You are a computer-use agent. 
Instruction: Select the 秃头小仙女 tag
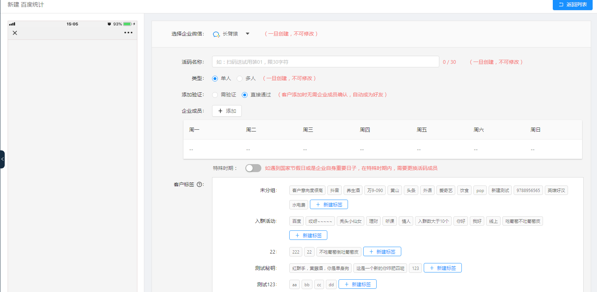pos(351,221)
